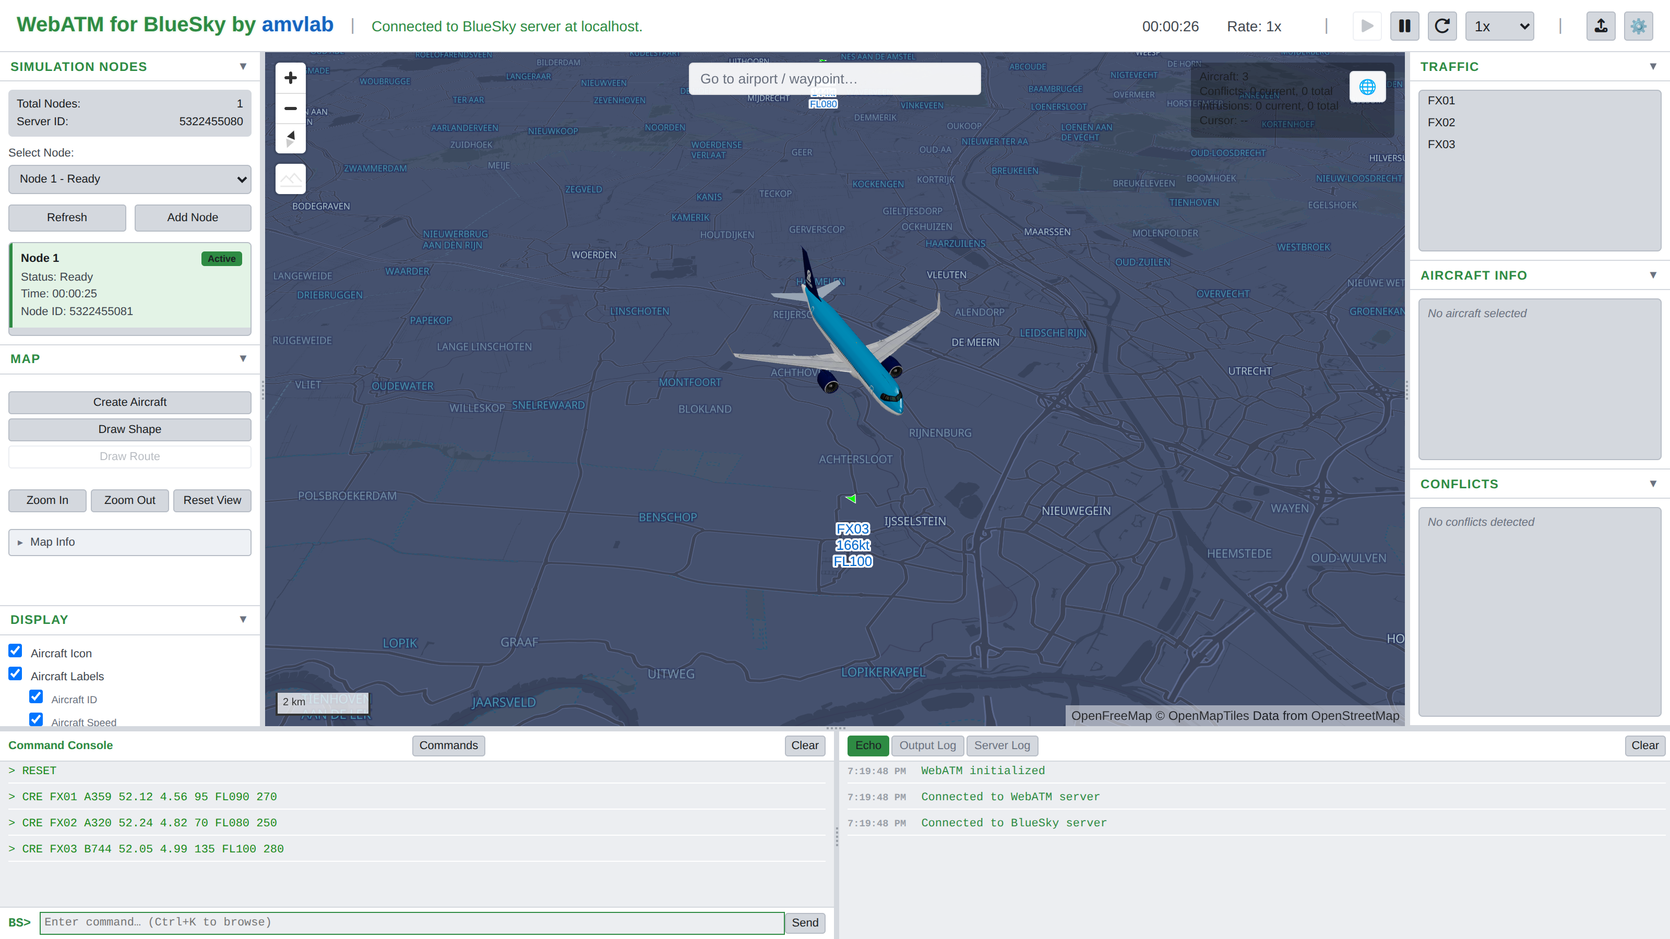
Task: Collapse the Traffic panel
Action: [1653, 66]
